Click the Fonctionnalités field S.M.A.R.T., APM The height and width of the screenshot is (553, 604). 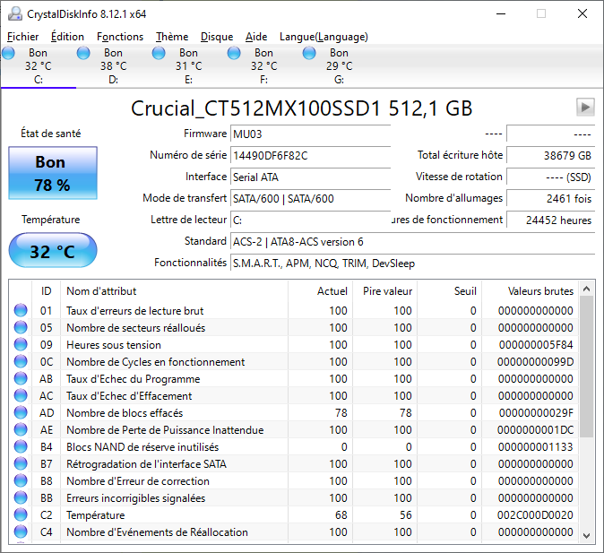click(412, 264)
